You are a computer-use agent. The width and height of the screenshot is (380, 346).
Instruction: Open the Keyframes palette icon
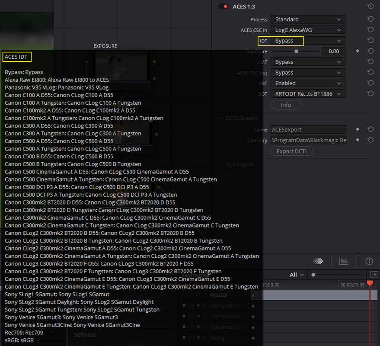[318, 261]
